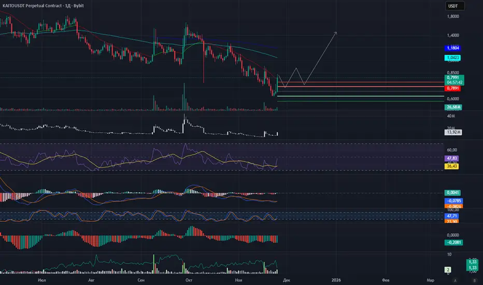Viewport: 483px width, 285px height.
Task: Click the 0,0041 MACD histogram value
Action: point(452,193)
